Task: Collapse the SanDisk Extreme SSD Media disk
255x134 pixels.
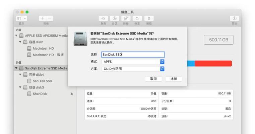Action: (x=16, y=68)
